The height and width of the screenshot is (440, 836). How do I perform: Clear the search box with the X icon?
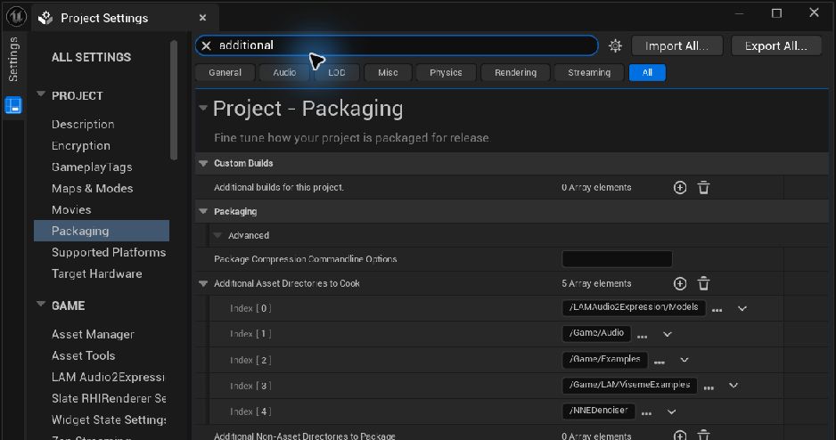tap(207, 45)
